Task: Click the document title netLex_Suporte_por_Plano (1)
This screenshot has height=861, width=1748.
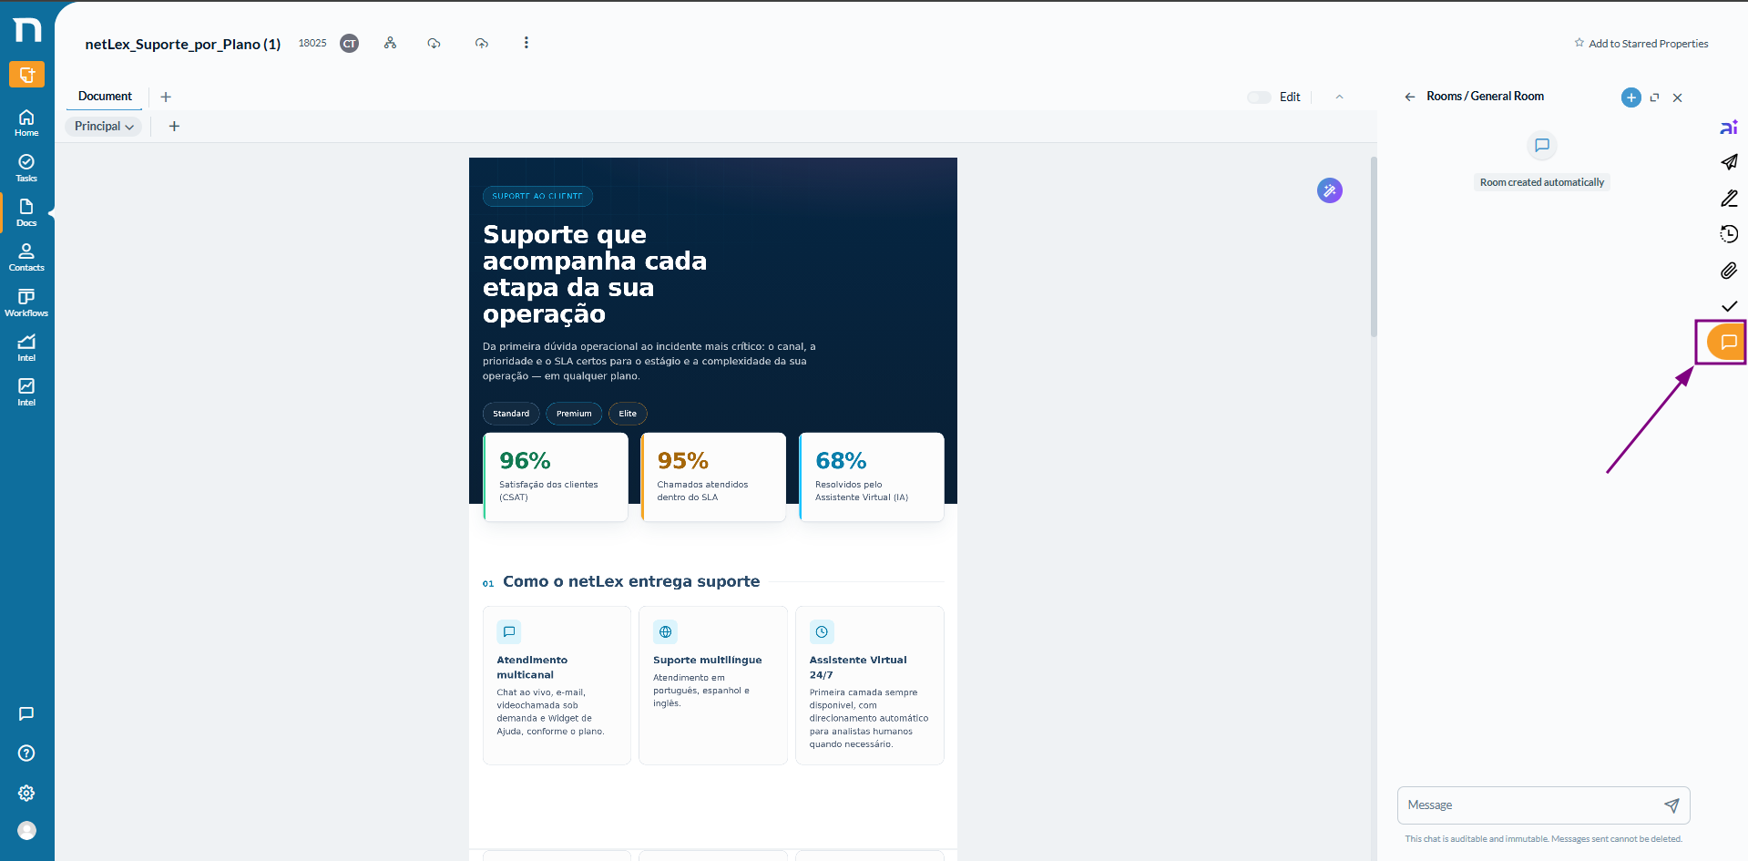Action: [183, 44]
